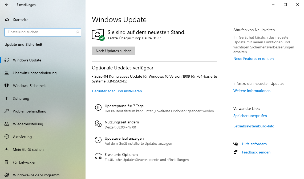Click the Für Entwickler tools icon
304x179 pixels.
pos(7,162)
